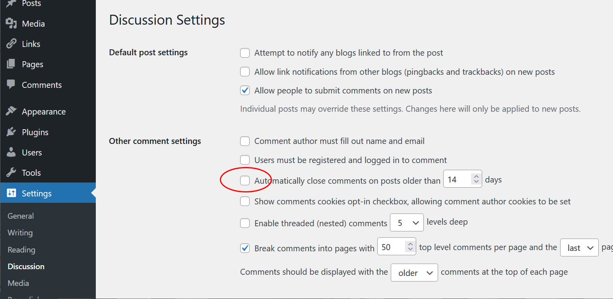Go to Writing settings submenu
Screen dimensions: 613x299
(20, 233)
